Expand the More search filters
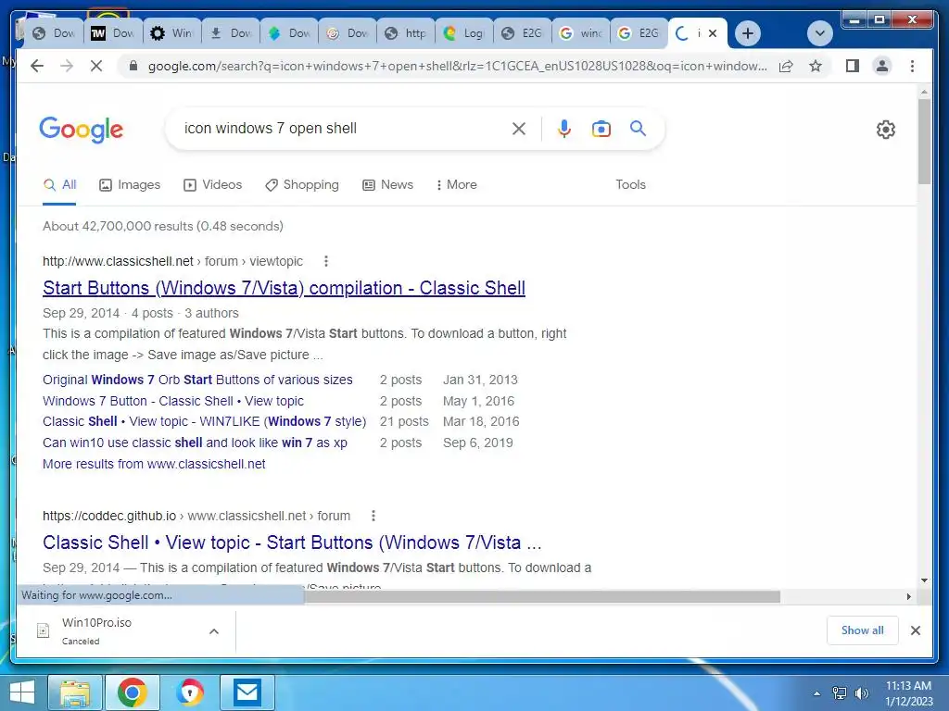 [x=456, y=184]
